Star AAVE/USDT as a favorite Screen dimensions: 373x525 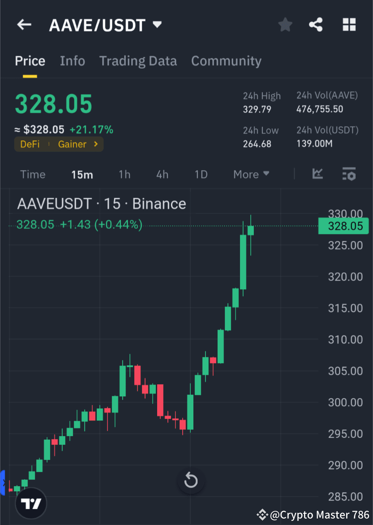click(285, 25)
